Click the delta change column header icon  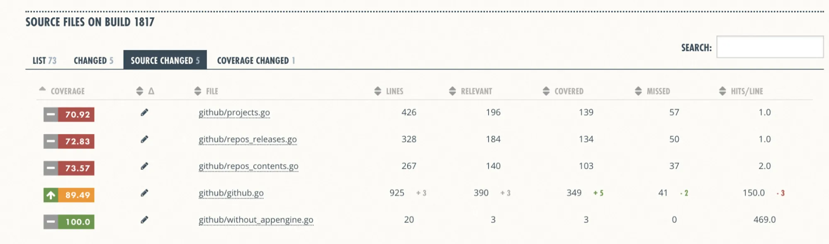(151, 91)
